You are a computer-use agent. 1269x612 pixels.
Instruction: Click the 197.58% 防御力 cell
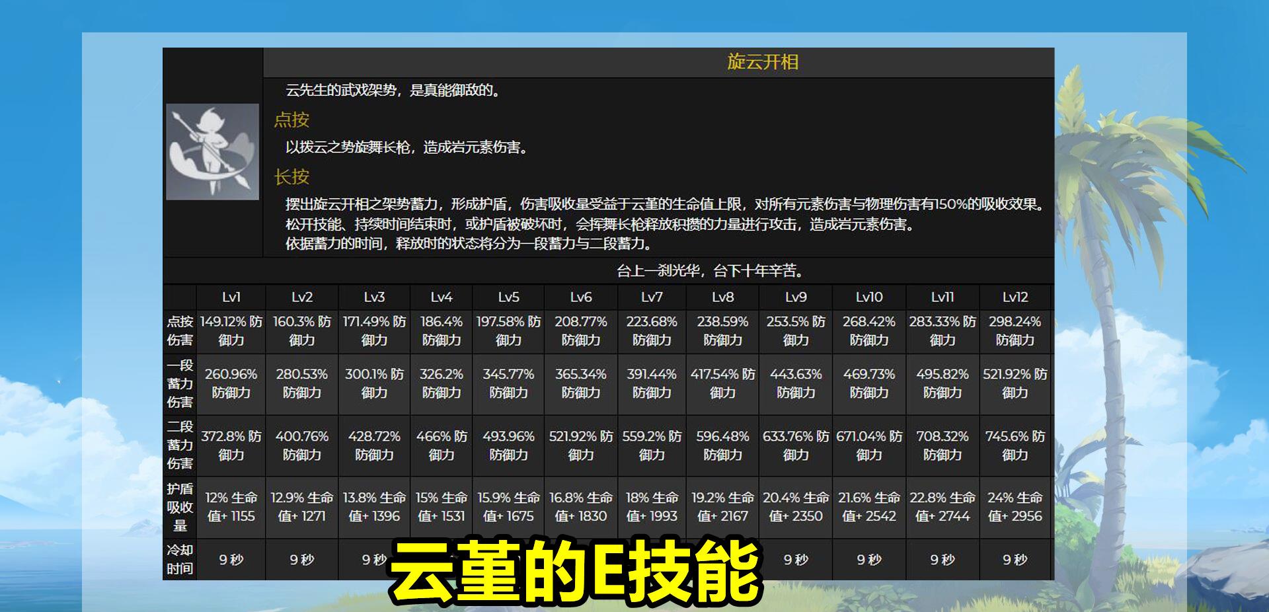click(x=508, y=331)
